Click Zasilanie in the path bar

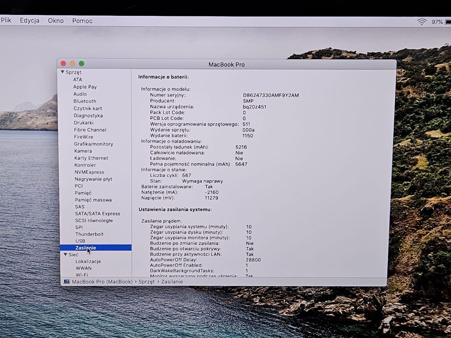click(x=172, y=282)
